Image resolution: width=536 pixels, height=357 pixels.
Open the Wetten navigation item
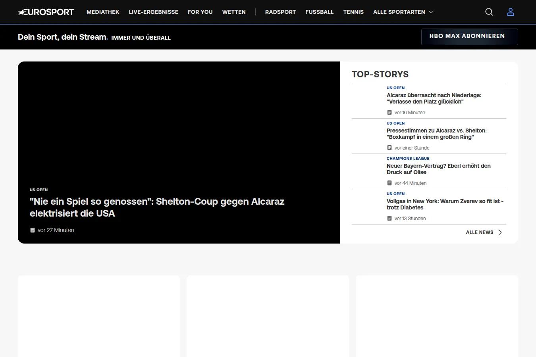(234, 12)
